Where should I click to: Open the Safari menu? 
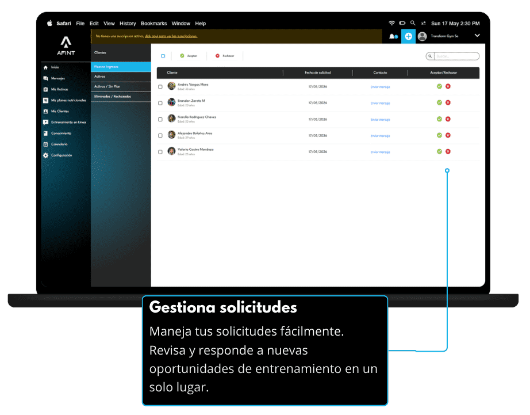(x=64, y=24)
